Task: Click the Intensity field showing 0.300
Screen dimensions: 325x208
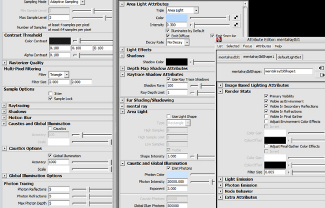Action: [x=177, y=25]
